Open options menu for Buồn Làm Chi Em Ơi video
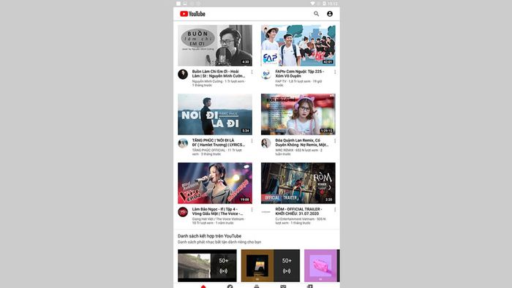Viewport: 512px width, 288px height. tap(252, 72)
